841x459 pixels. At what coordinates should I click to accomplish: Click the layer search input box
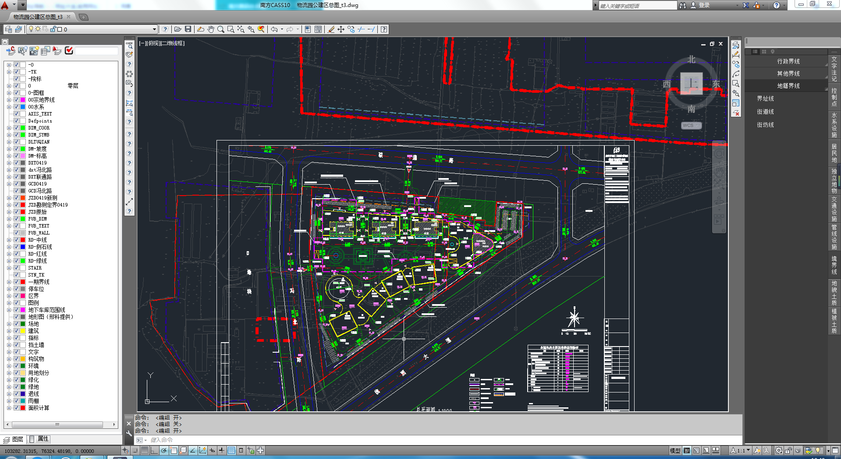[x=96, y=51]
